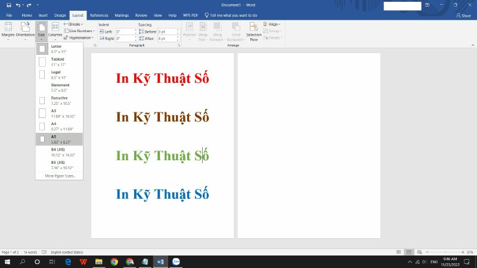Open More Paper Sizes dialog
The width and height of the screenshot is (477, 268).
[x=59, y=176]
